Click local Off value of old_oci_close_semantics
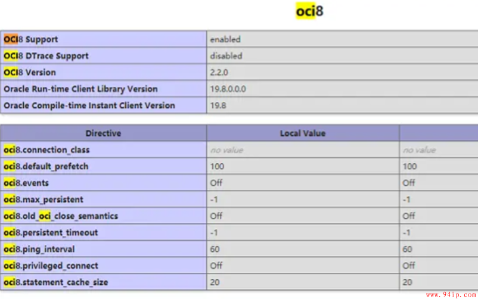This screenshot has width=478, height=299. (x=216, y=216)
